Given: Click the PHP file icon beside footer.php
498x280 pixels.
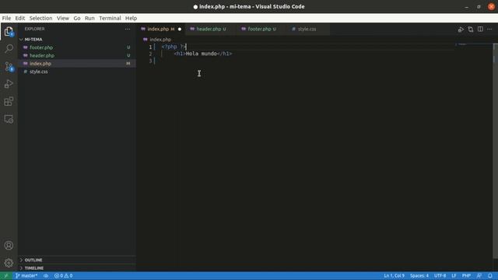Looking at the screenshot, I should (x=26, y=47).
